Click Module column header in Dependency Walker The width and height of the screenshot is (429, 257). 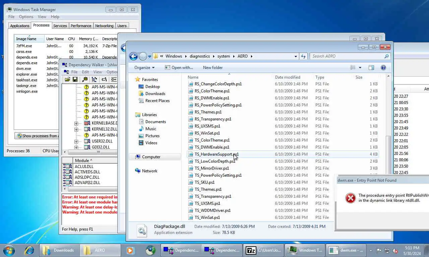point(96,161)
